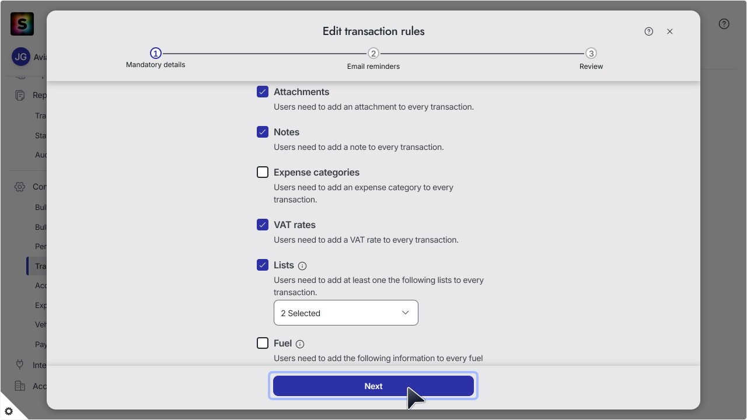This screenshot has width=747, height=420.
Task: Click the Fuel info icon
Action: (x=300, y=344)
